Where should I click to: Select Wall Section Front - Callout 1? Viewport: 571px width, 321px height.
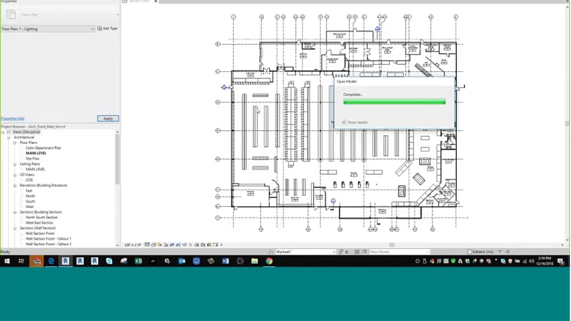(x=48, y=239)
